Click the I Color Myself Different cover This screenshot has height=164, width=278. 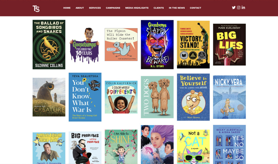[x=121, y=97]
